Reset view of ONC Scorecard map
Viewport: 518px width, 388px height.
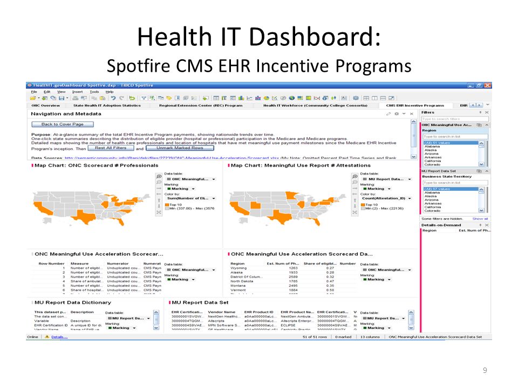pyautogui.click(x=159, y=212)
